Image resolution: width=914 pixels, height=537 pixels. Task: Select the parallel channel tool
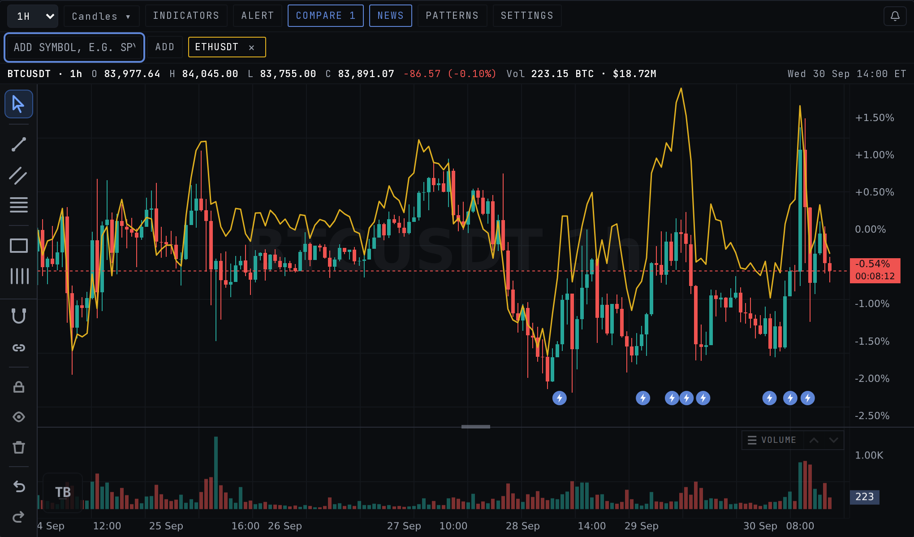pos(19,176)
